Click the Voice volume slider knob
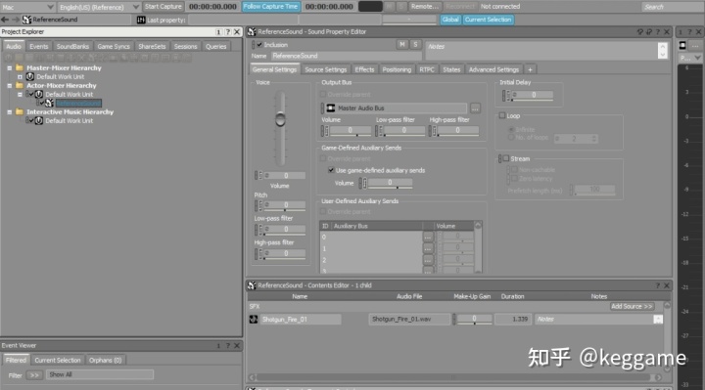 [280, 119]
